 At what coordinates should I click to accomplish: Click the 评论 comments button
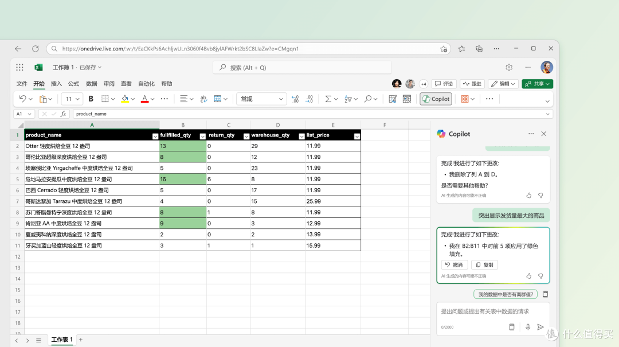[x=444, y=84]
